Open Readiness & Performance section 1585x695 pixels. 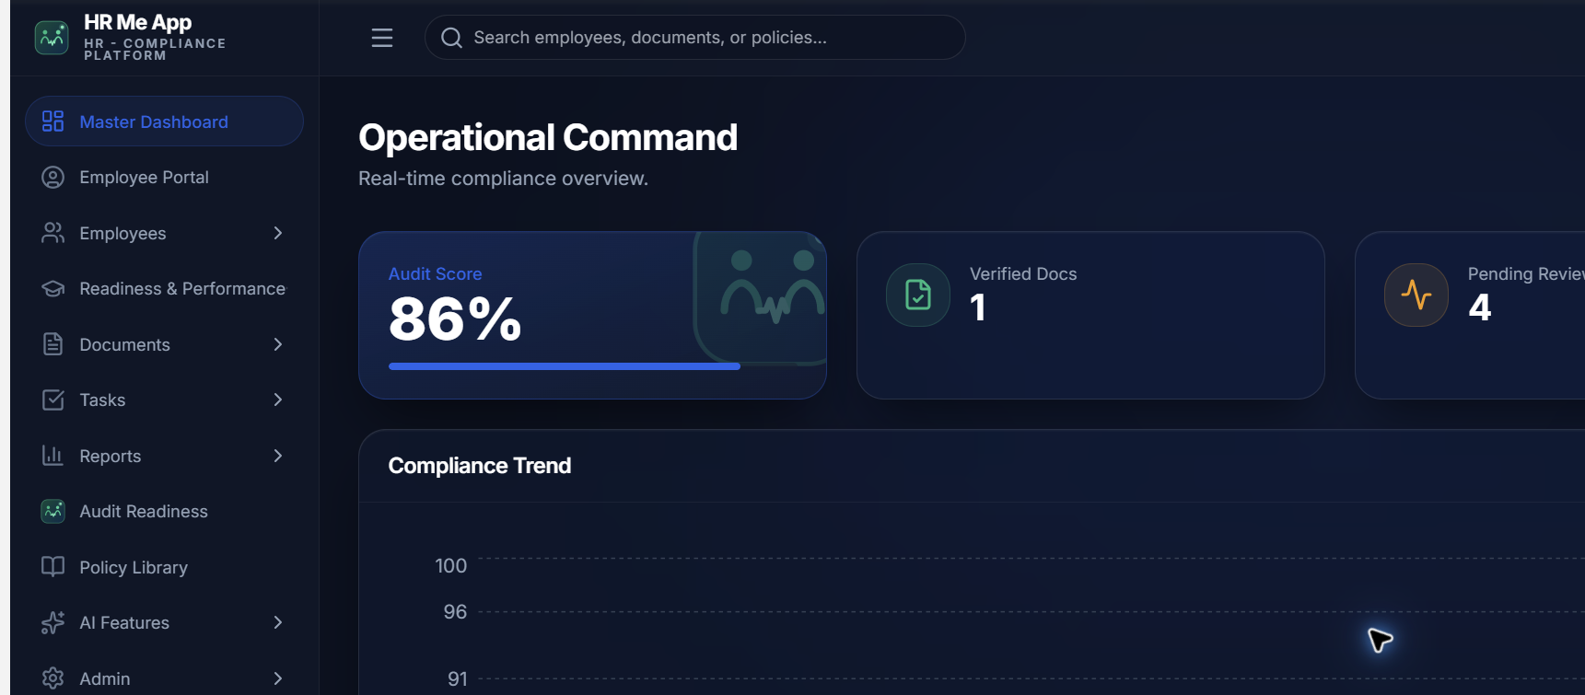click(x=164, y=289)
